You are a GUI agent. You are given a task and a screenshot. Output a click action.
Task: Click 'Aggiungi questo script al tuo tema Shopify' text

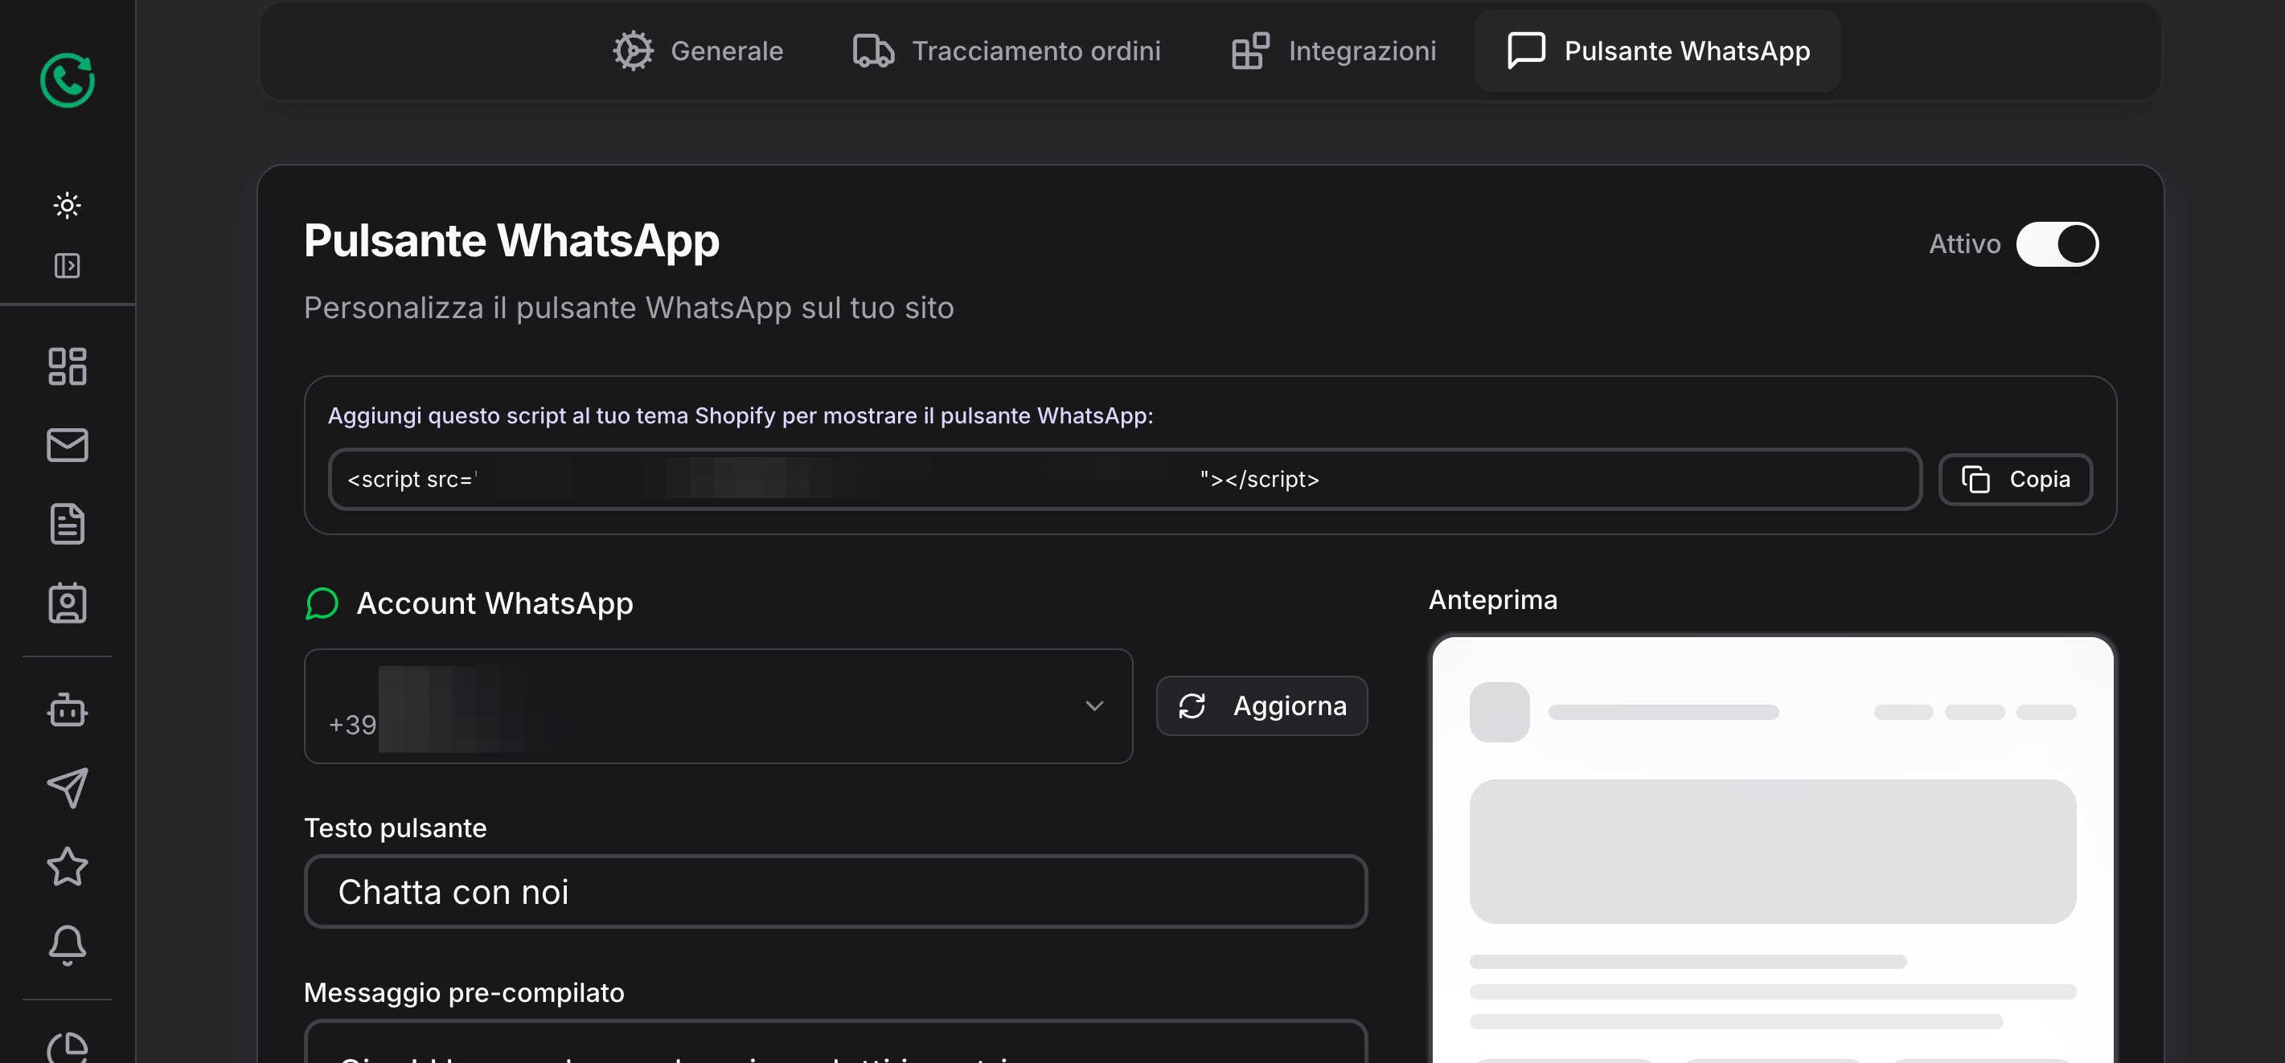[x=740, y=416]
